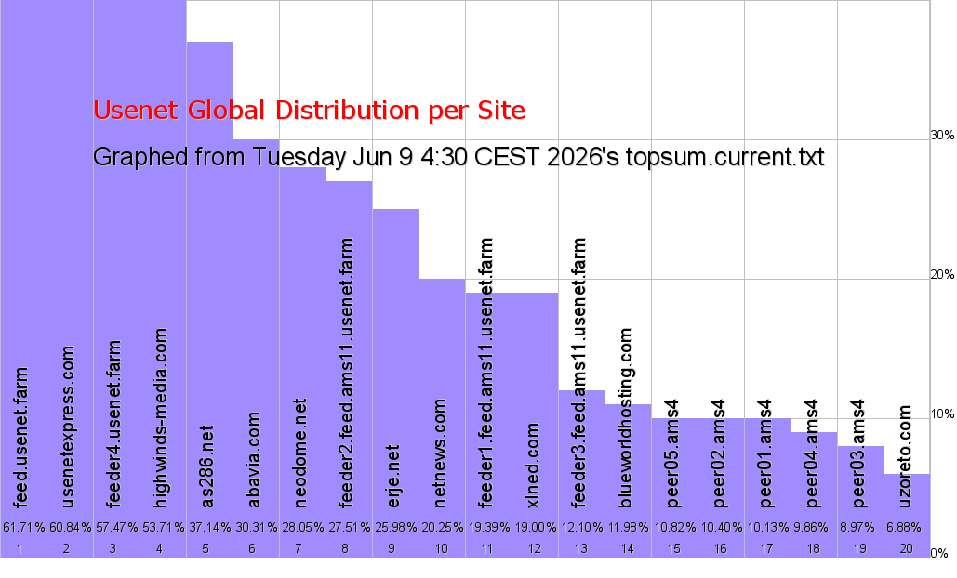Click the 61.71% value
Viewport: 957px width, 578px height.
click(24, 527)
